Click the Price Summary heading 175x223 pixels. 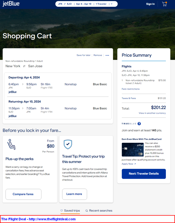point(137,55)
